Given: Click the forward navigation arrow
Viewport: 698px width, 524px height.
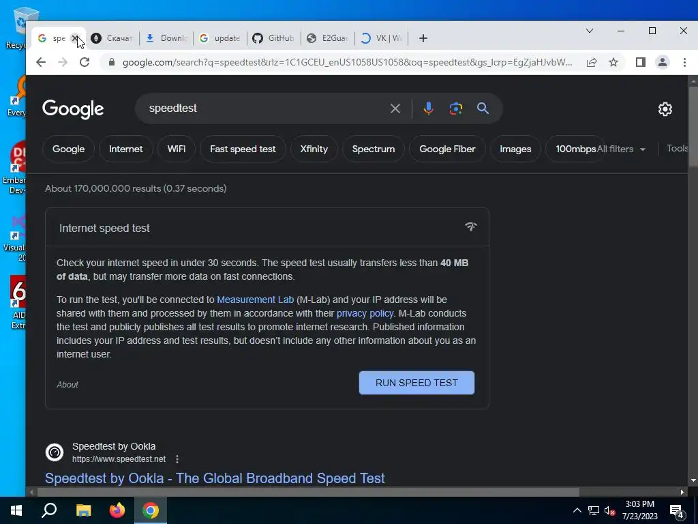Looking at the screenshot, I should (63, 62).
